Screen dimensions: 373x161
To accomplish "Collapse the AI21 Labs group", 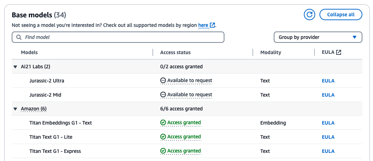I will (x=15, y=67).
